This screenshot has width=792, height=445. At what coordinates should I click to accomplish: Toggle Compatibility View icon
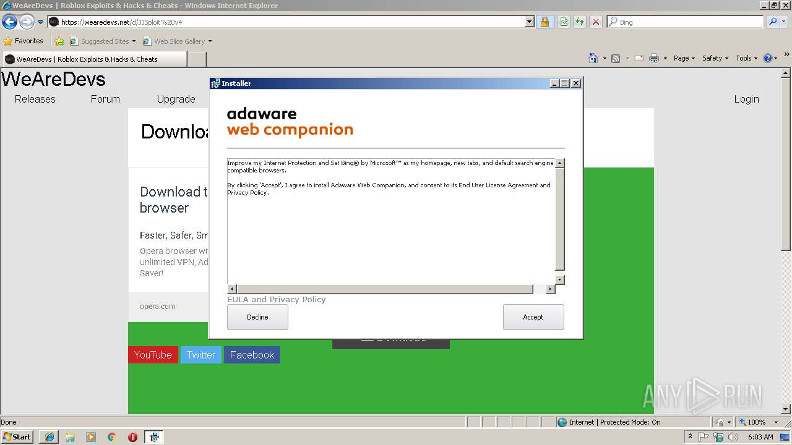coord(564,22)
